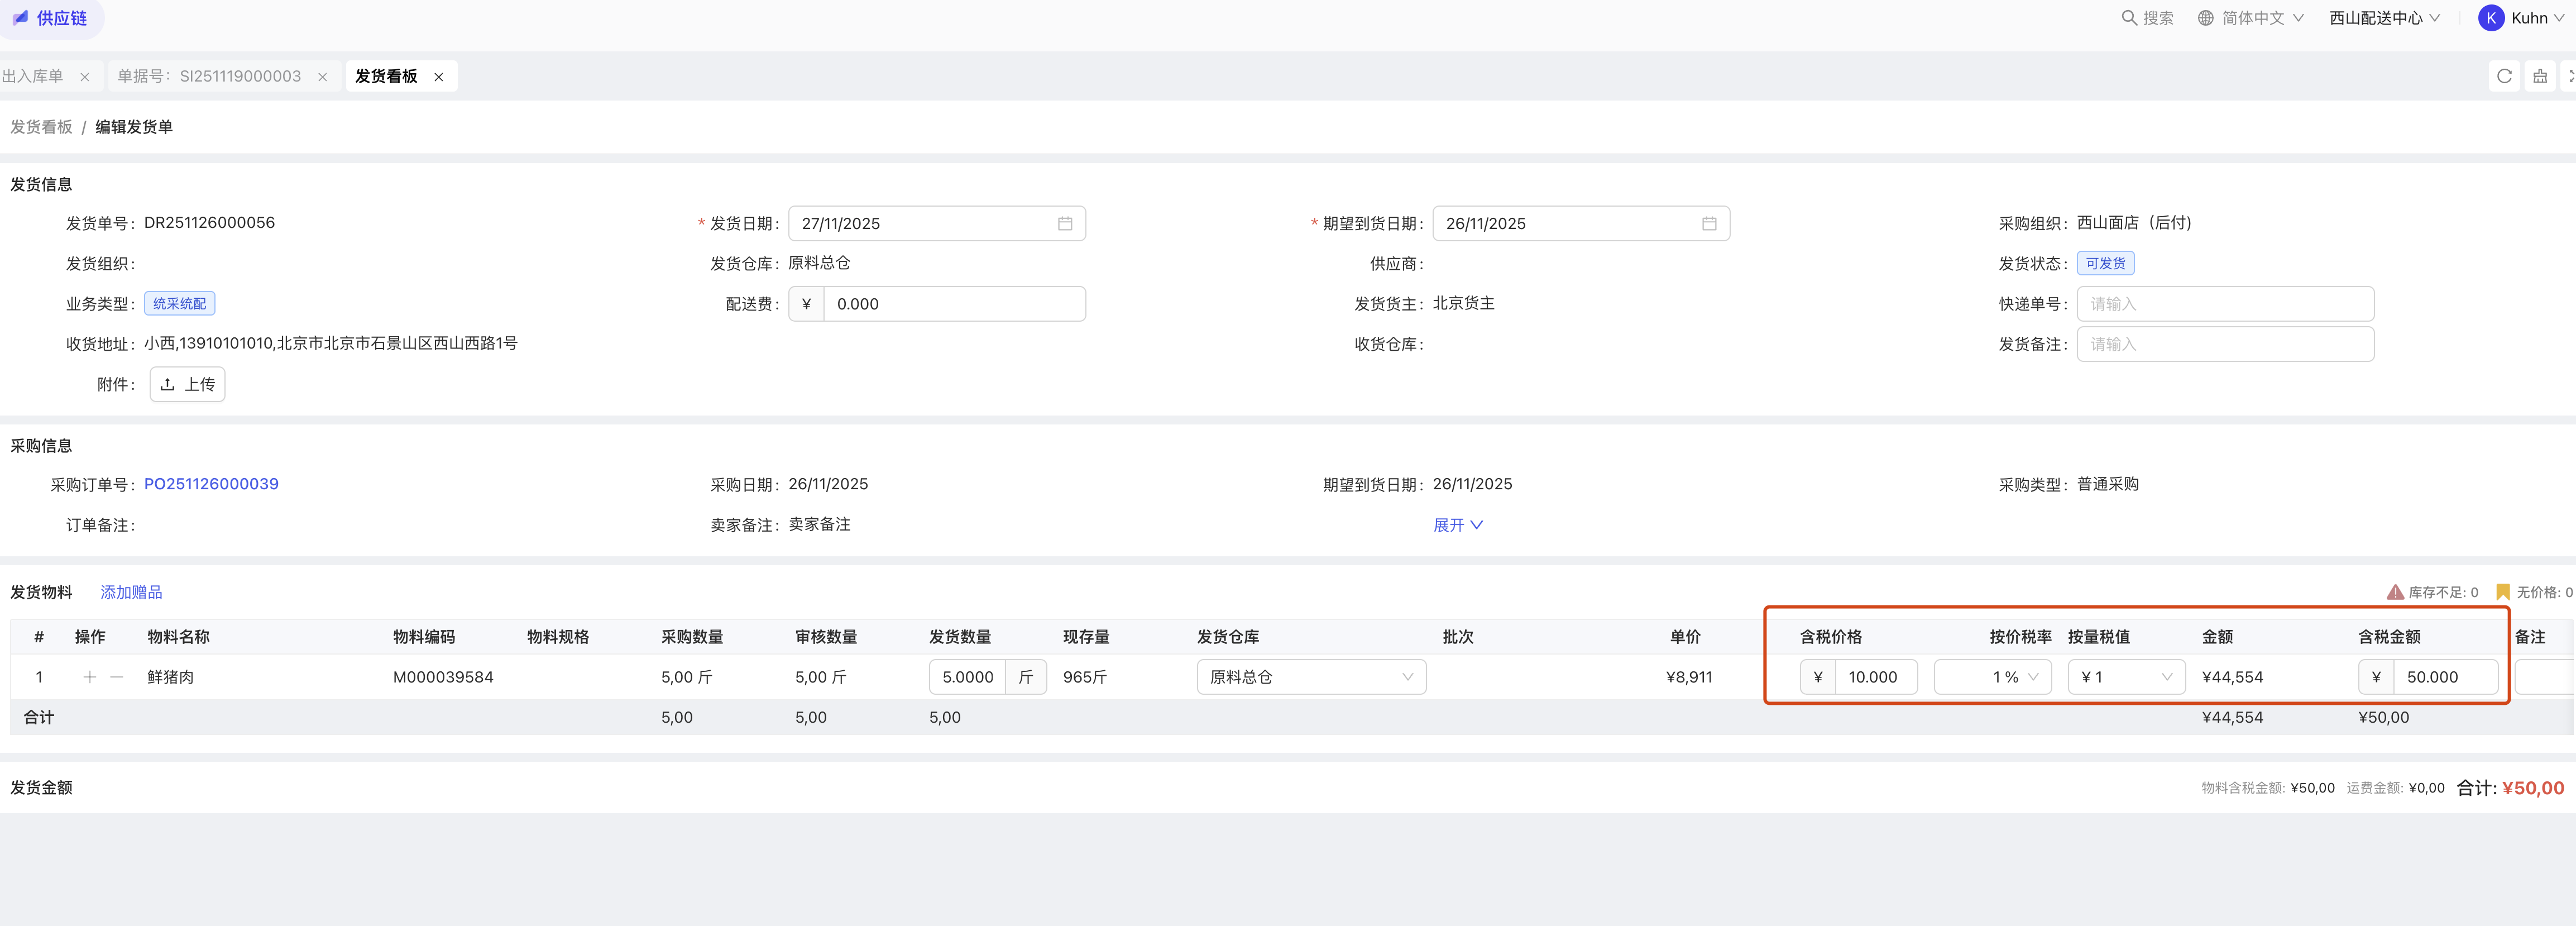Expand the 发货仓库 原料总仓 dropdown in table

(x=1310, y=677)
